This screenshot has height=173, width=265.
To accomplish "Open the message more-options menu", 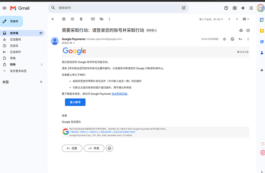I will point(248,39).
